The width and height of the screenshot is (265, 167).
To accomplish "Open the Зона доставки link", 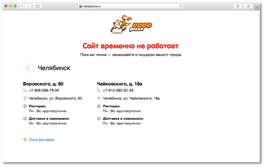I will (41, 140).
